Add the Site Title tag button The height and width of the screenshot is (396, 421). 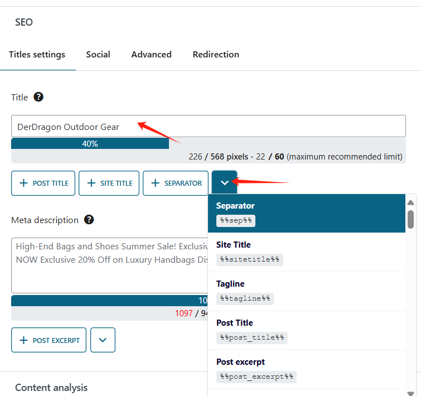click(x=109, y=183)
